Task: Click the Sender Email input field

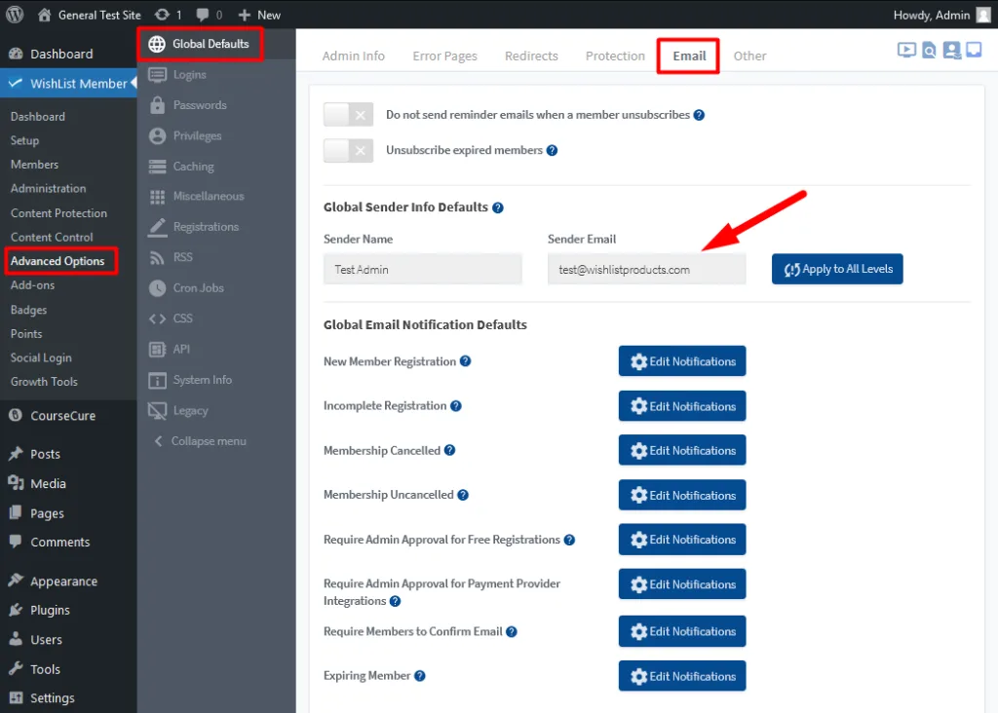Action: (x=647, y=269)
